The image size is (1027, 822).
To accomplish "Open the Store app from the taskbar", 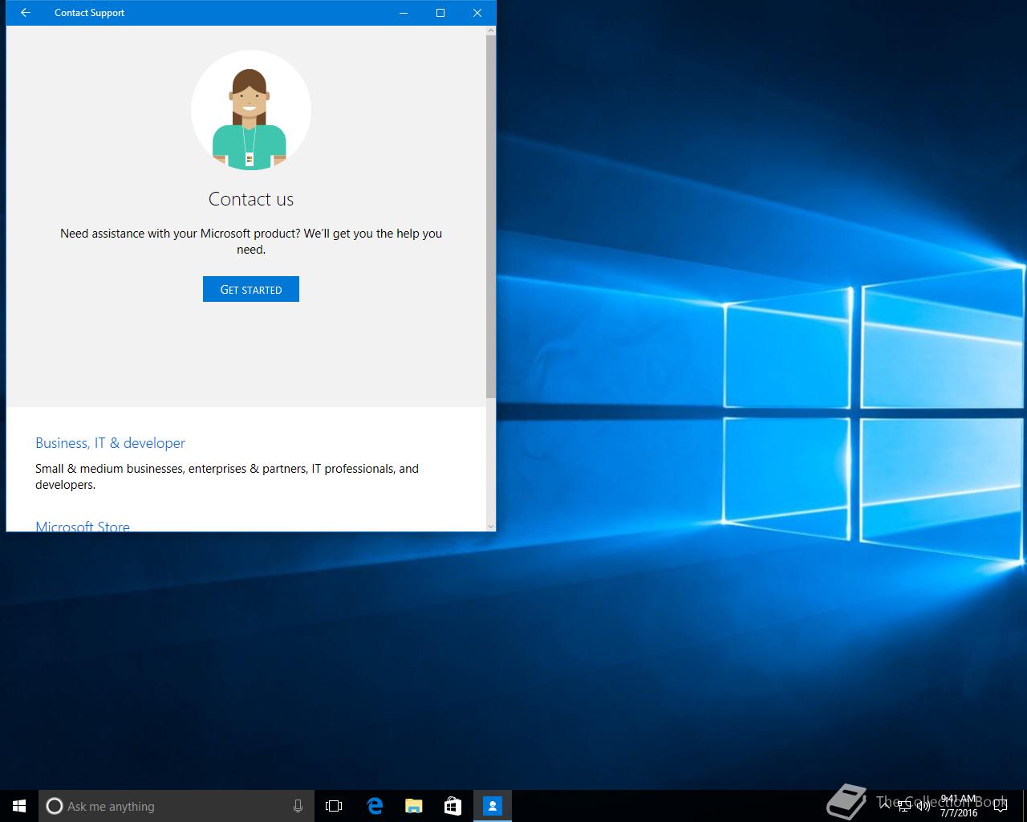I will [453, 806].
